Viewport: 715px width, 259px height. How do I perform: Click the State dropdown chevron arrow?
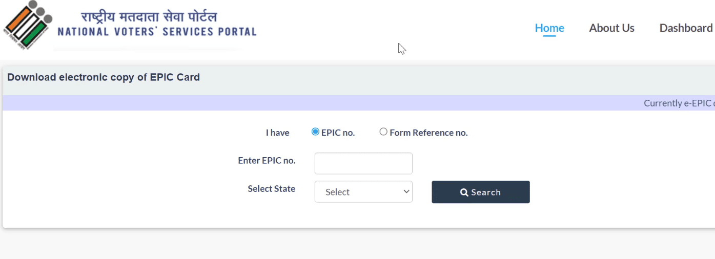406,192
